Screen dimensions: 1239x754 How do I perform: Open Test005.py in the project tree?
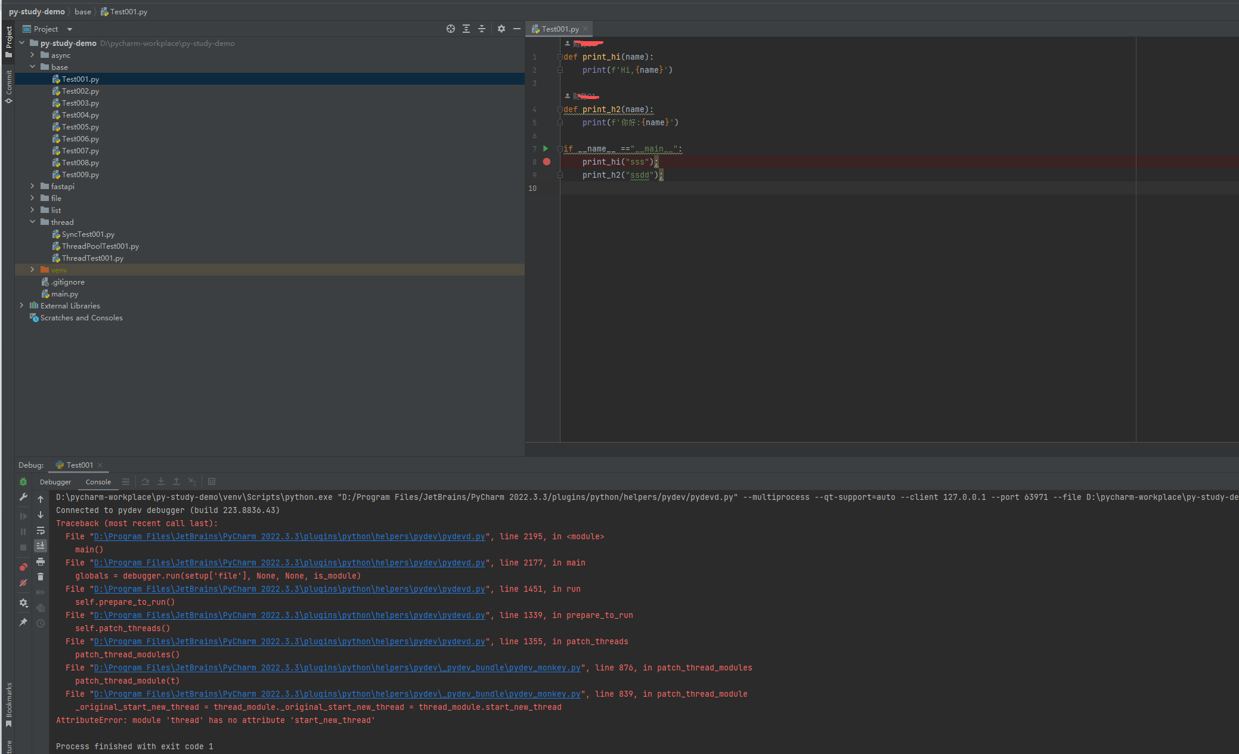80,126
